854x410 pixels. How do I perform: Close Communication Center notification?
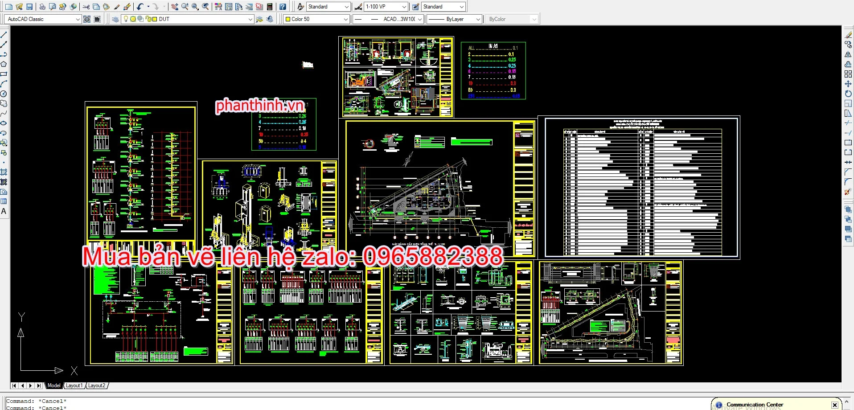tap(835, 405)
